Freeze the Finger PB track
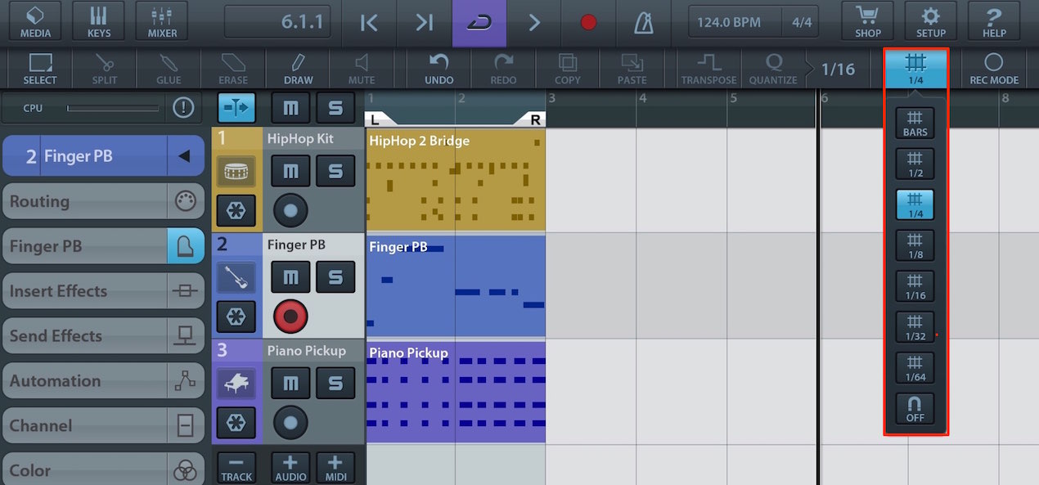The width and height of the screenshot is (1039, 485). 236,317
